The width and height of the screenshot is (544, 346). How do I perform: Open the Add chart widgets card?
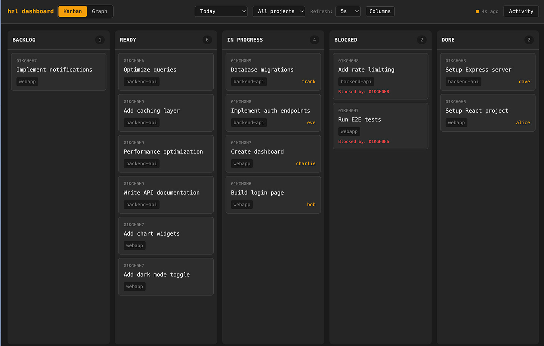coord(166,236)
